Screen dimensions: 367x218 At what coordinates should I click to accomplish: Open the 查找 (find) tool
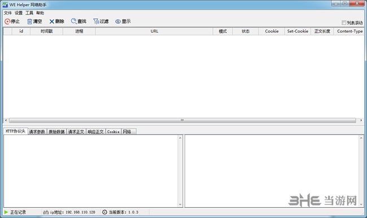(x=78, y=21)
